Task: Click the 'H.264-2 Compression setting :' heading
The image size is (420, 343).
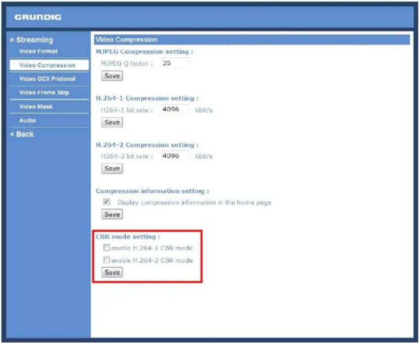Action: (x=147, y=145)
